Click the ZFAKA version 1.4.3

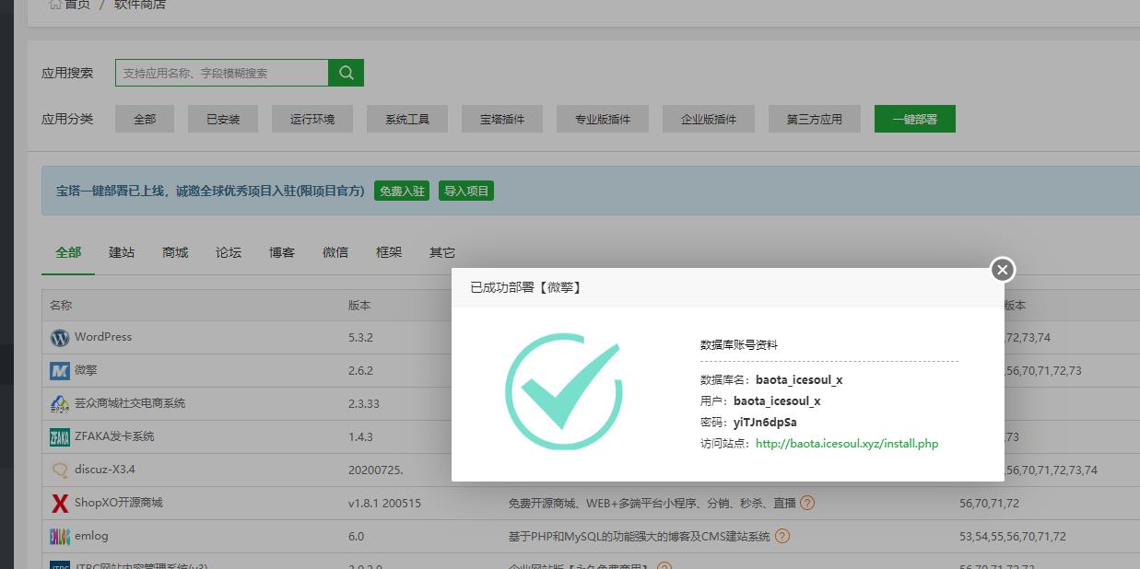[x=360, y=436]
